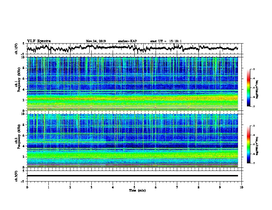Click the "-3" label on ch.2 colorbar
Image resolution: width=272 pixels, height=210 pixels.
click(253, 126)
